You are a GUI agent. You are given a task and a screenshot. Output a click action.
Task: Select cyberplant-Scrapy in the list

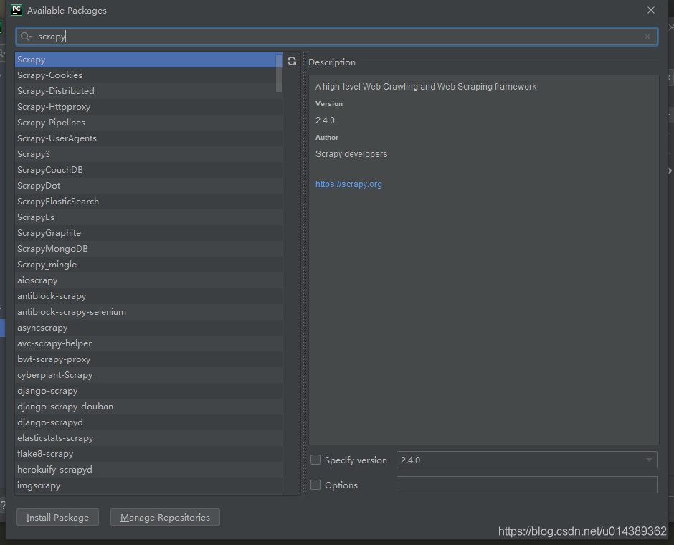[x=148, y=375]
